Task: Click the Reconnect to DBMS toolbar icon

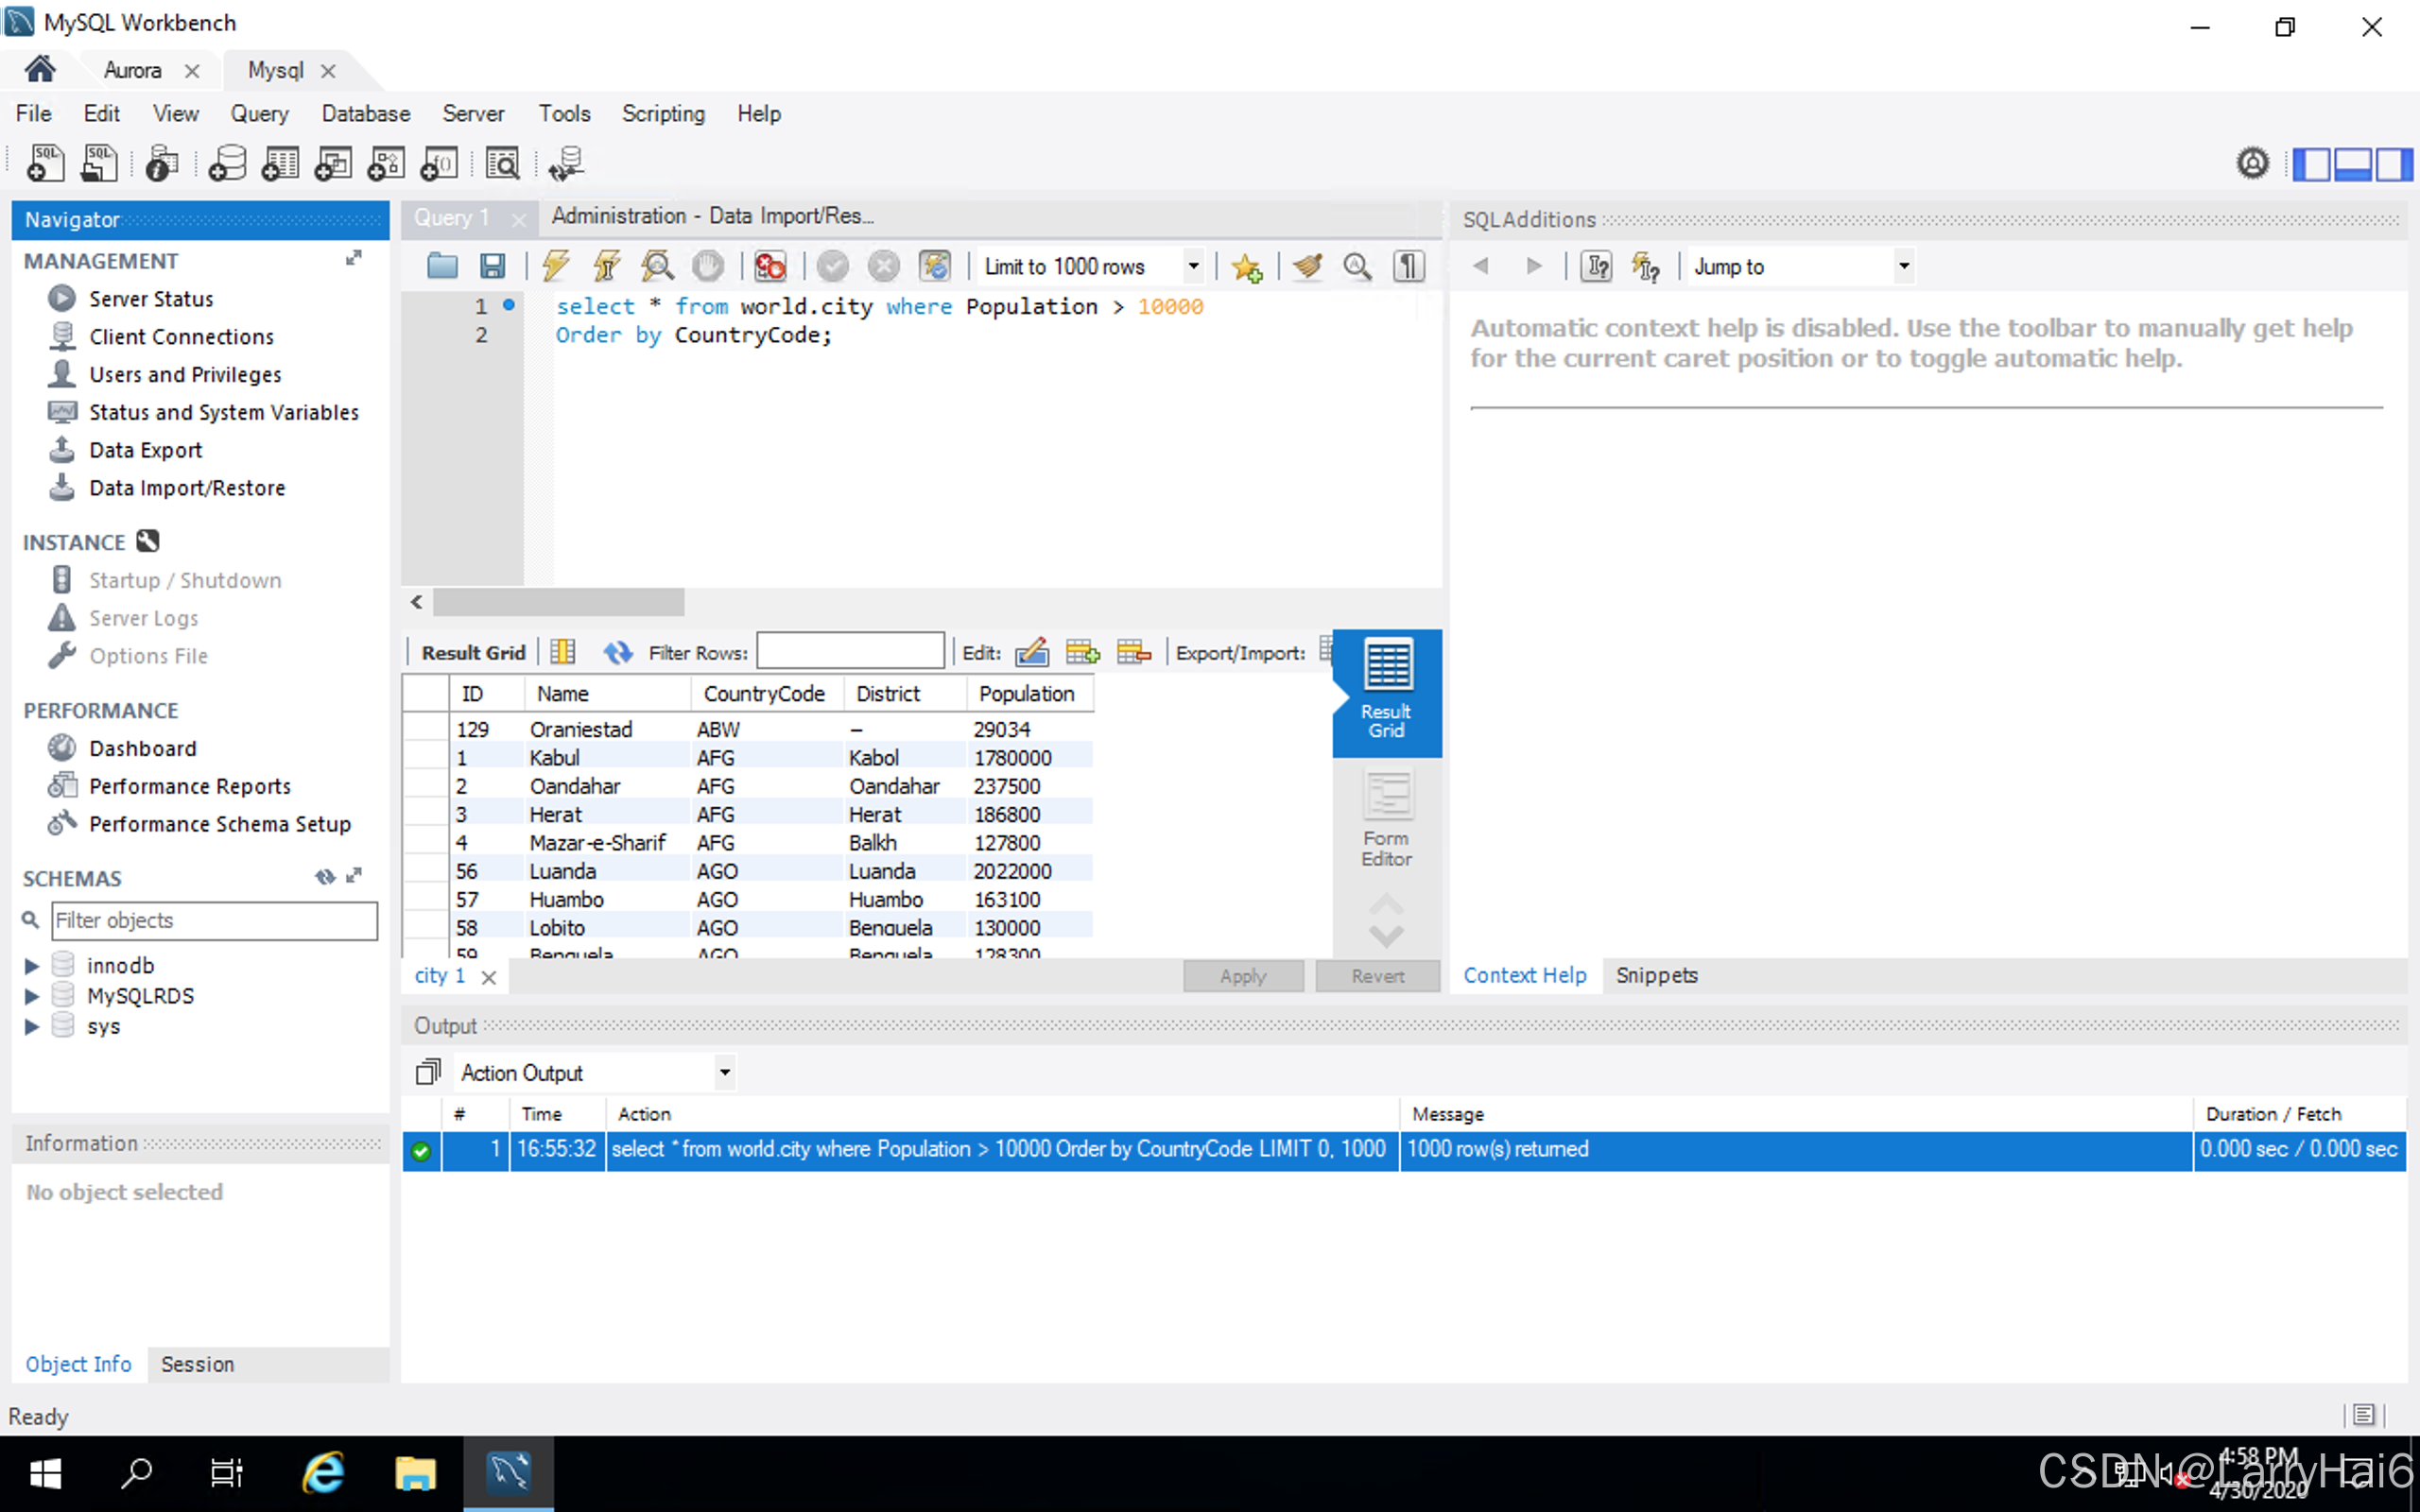Action: coord(566,163)
